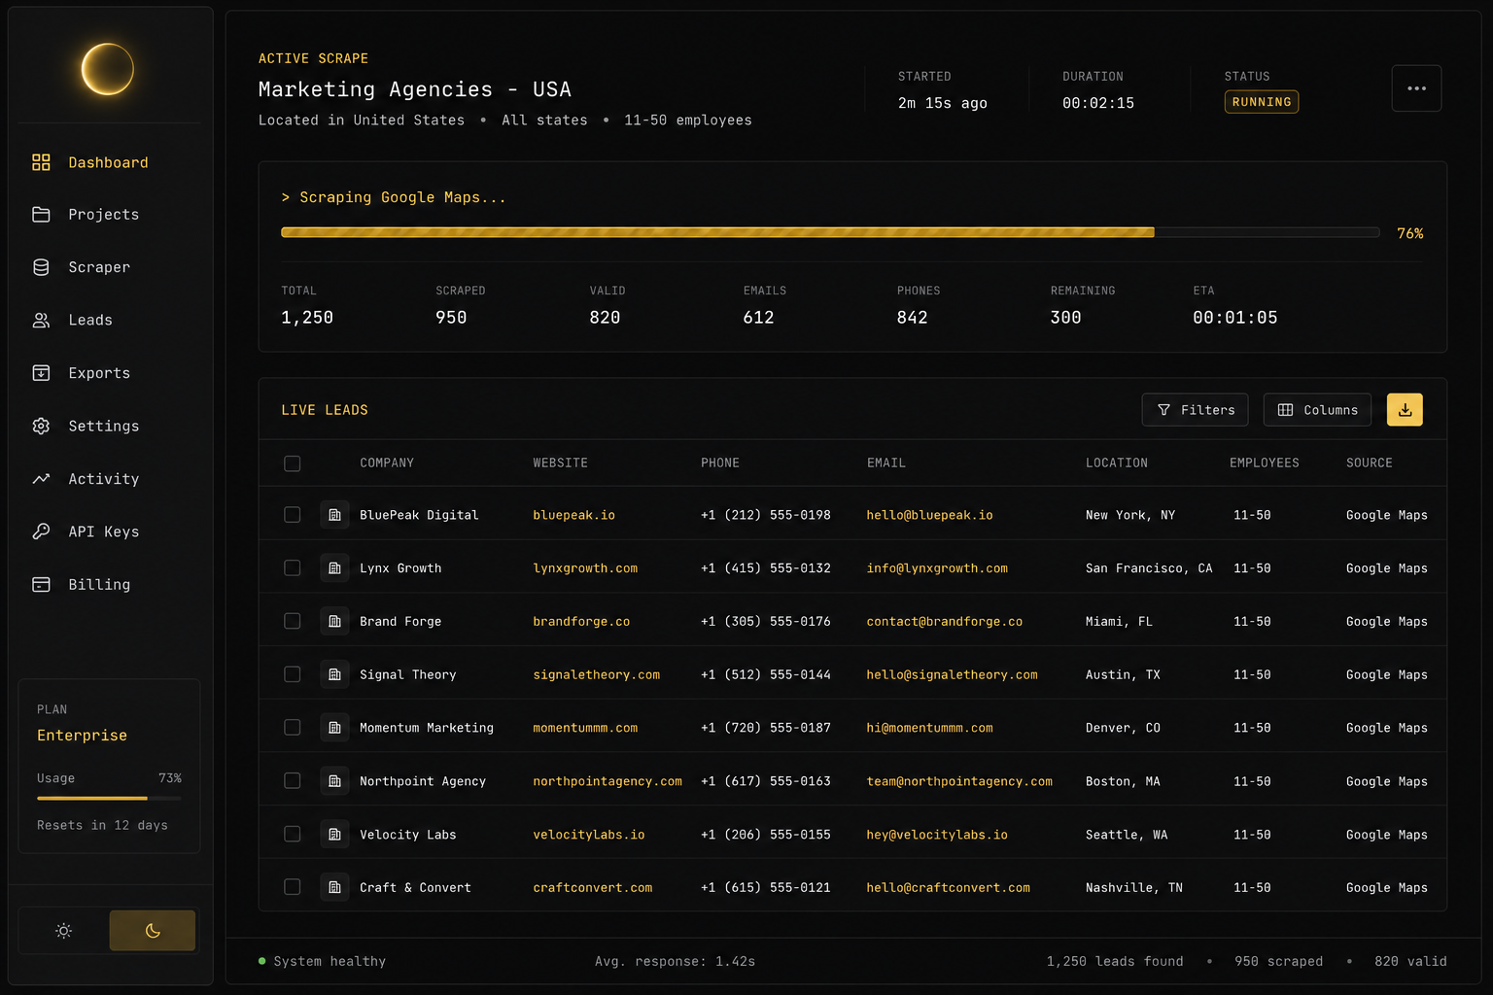Image resolution: width=1493 pixels, height=995 pixels.
Task: Sort by the LOCATION column header
Action: [1117, 463]
